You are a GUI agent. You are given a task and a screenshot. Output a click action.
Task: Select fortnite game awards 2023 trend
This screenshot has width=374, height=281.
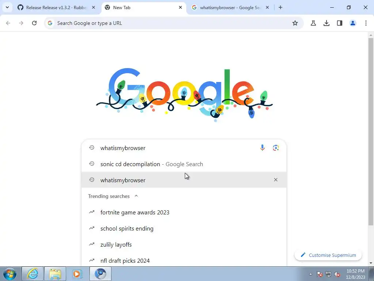pos(184,213)
